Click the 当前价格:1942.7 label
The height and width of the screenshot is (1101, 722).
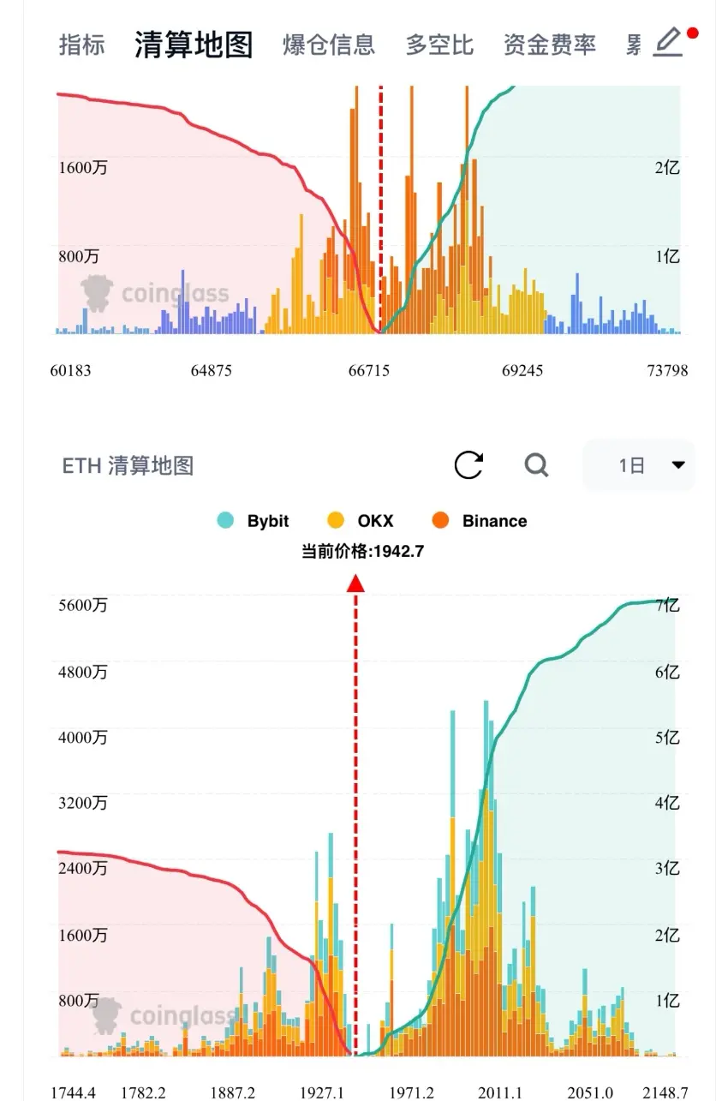click(x=362, y=552)
